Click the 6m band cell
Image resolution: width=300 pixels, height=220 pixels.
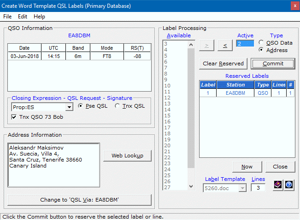coord(78,56)
